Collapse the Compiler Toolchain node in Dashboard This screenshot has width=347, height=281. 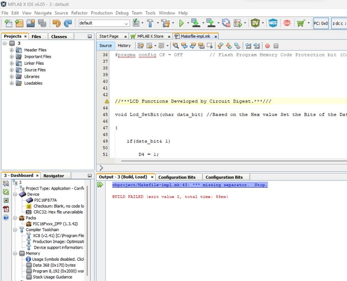(15, 229)
